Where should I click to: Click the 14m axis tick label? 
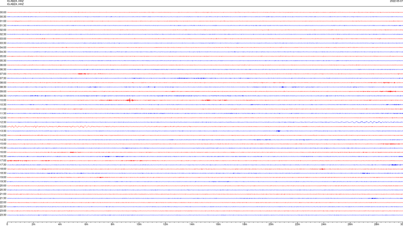[x=192, y=224]
